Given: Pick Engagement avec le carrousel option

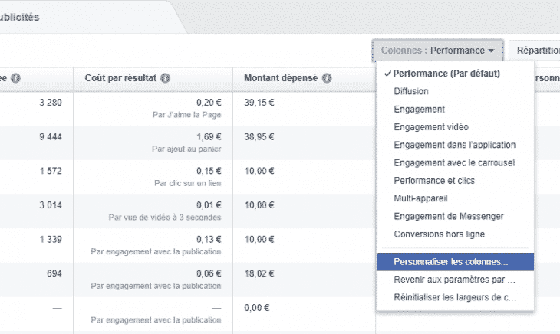Looking at the screenshot, I should (453, 162).
